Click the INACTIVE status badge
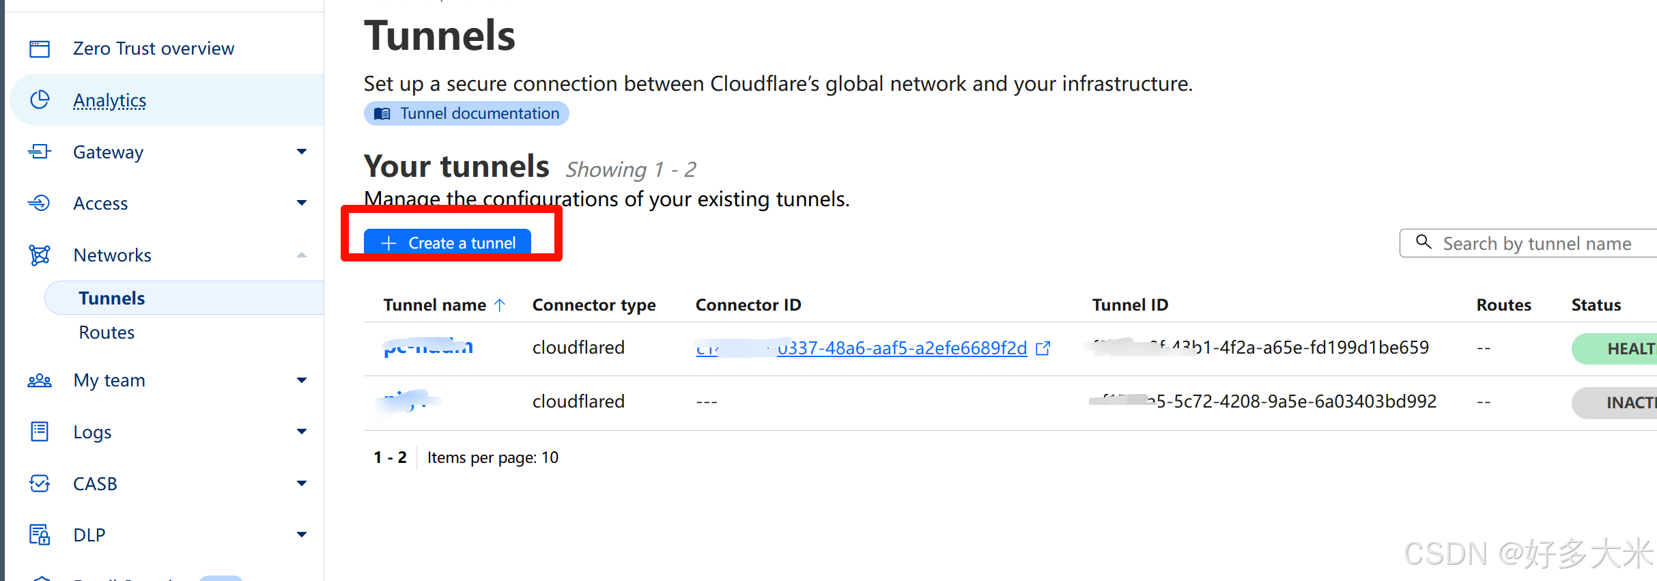 (x=1615, y=403)
